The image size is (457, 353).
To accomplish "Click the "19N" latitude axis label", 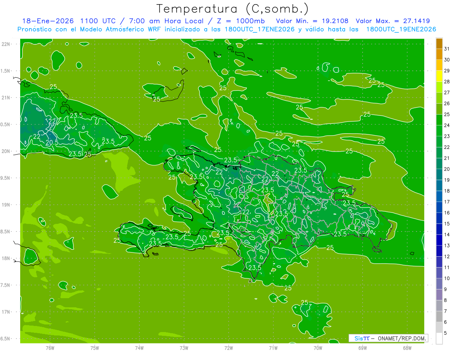I will pos(6,205).
